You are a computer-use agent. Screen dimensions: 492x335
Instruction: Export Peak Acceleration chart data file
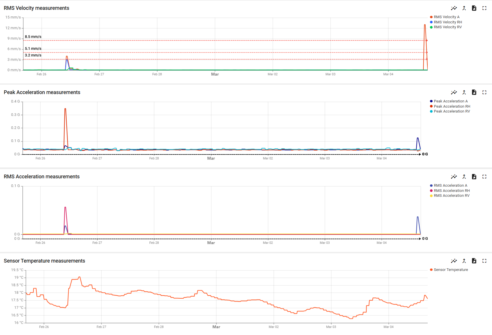point(474,92)
